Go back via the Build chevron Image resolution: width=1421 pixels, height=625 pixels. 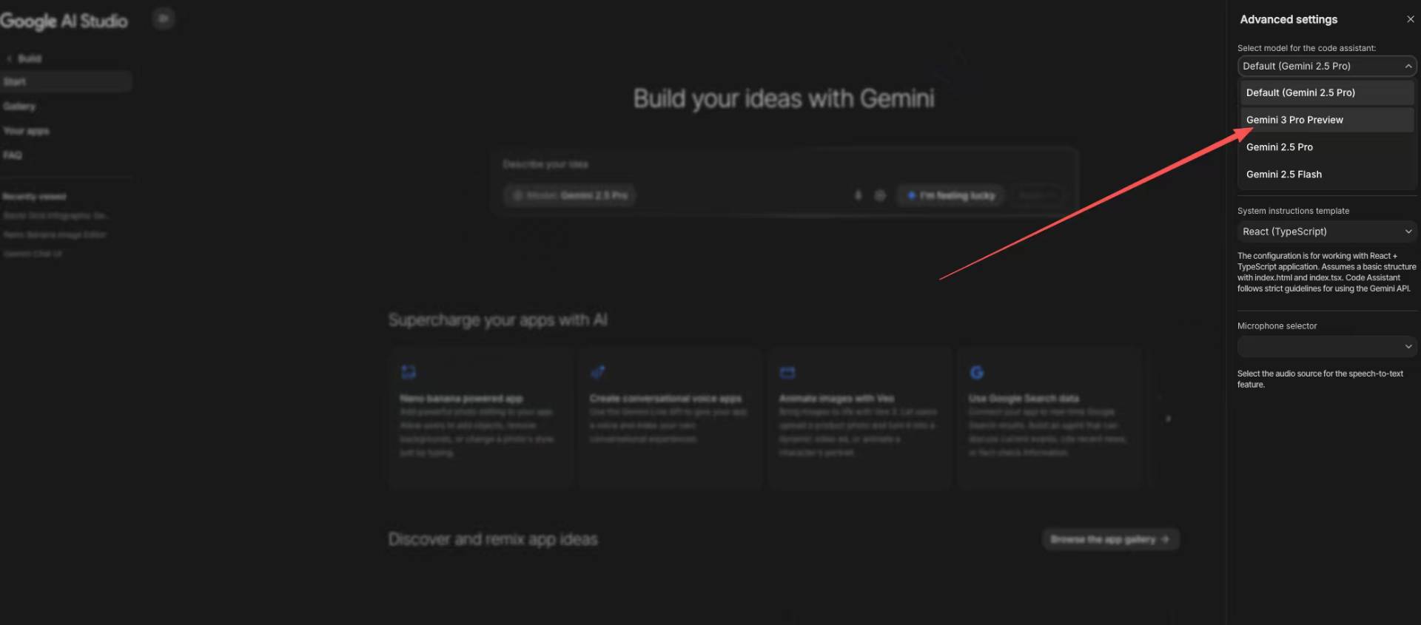coord(10,58)
